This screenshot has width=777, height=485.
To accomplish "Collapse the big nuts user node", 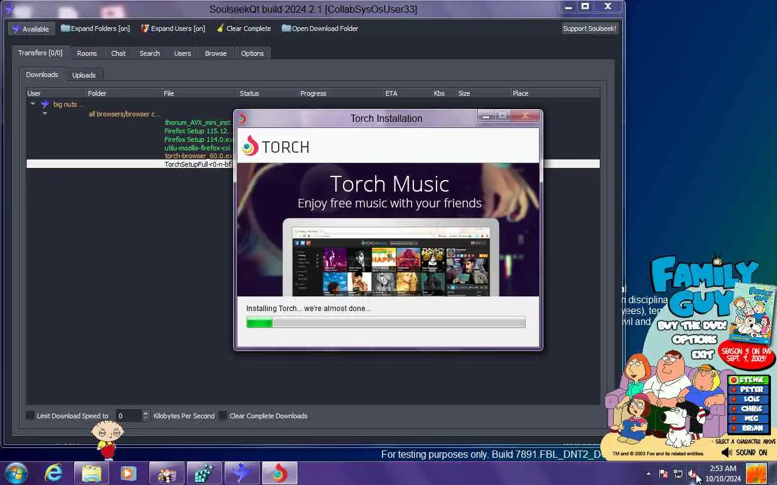I will (33, 104).
